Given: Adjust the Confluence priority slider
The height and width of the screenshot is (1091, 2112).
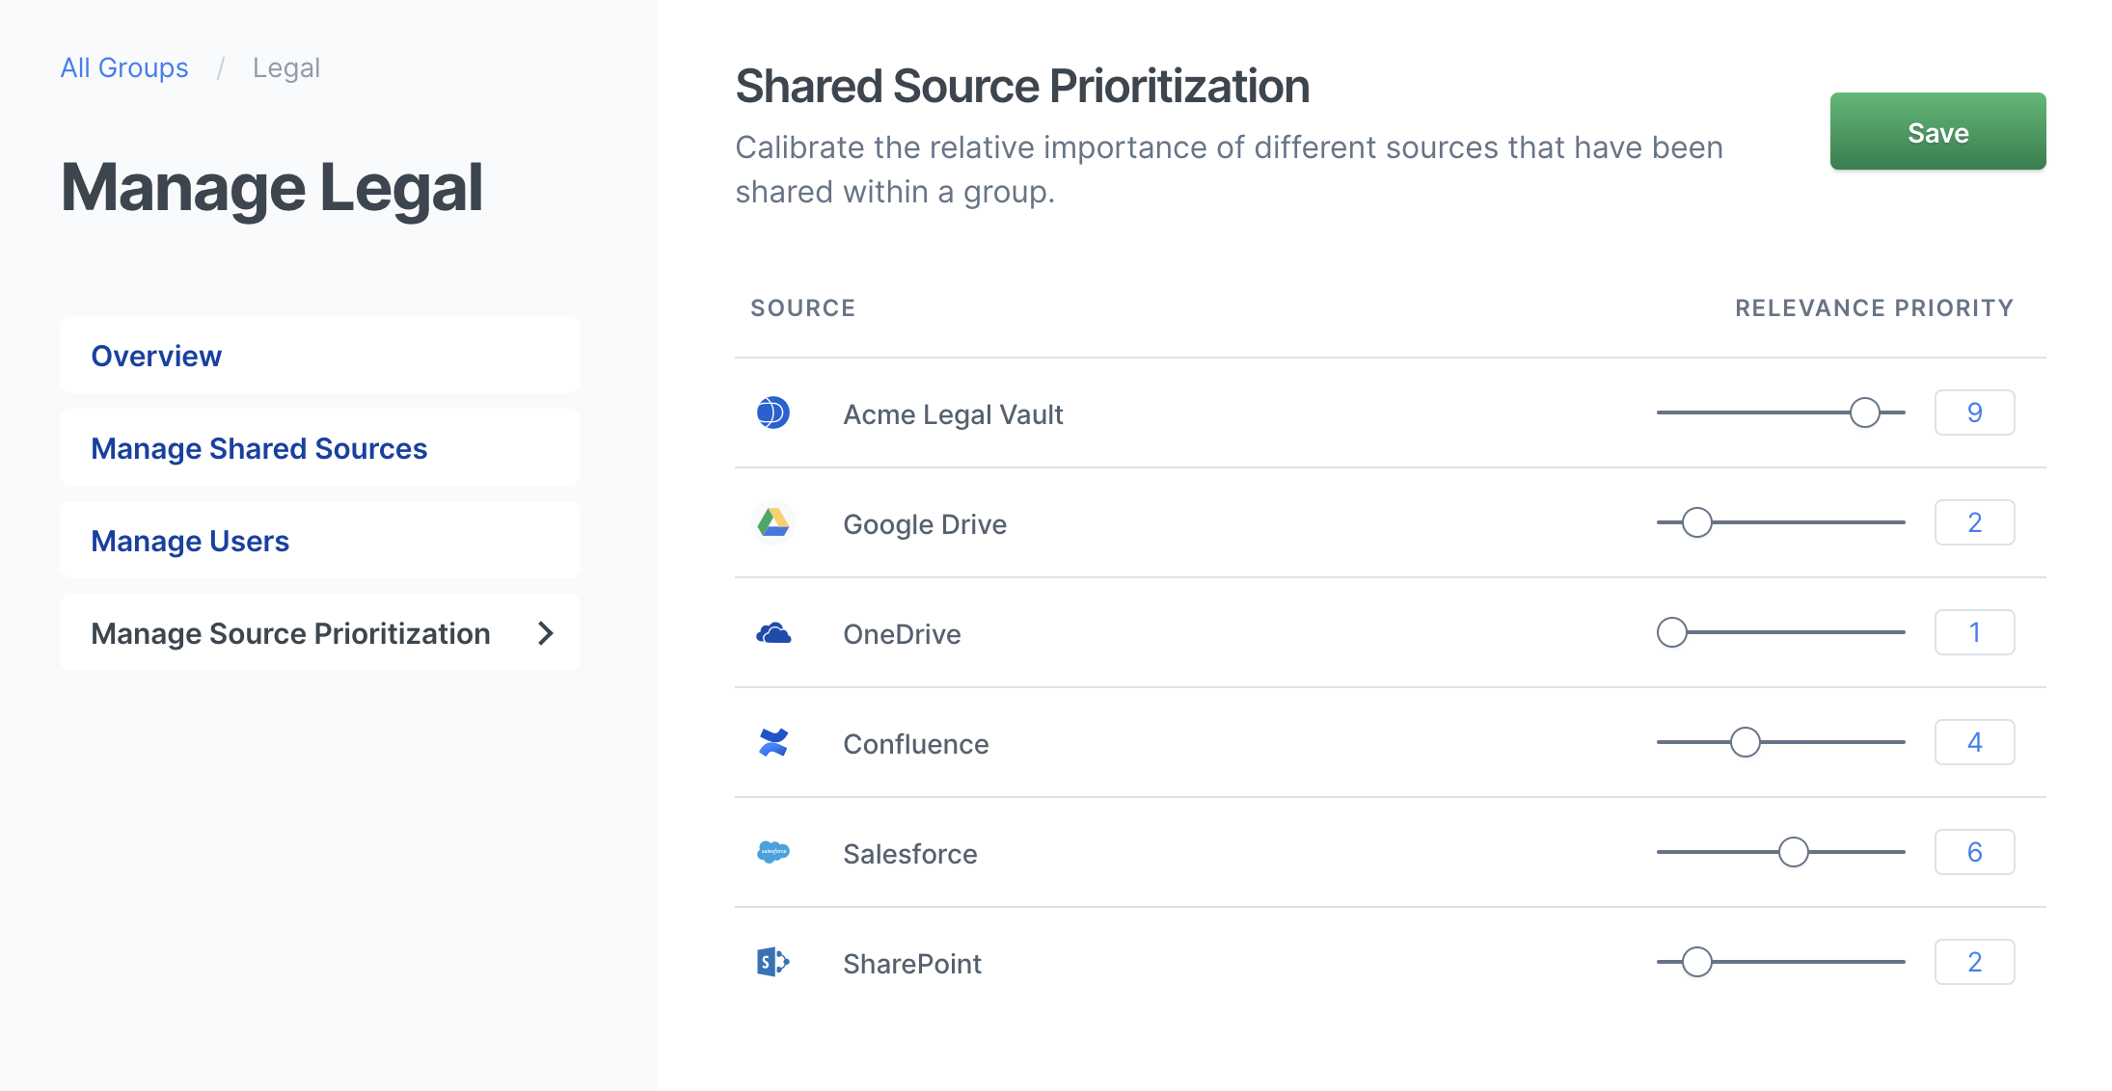Looking at the screenshot, I should point(1746,741).
